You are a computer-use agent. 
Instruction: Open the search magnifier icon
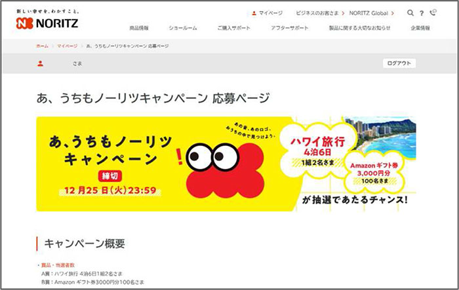coord(410,13)
